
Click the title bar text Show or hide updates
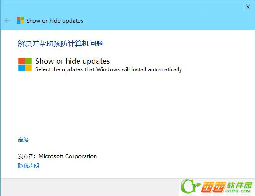[55, 21]
